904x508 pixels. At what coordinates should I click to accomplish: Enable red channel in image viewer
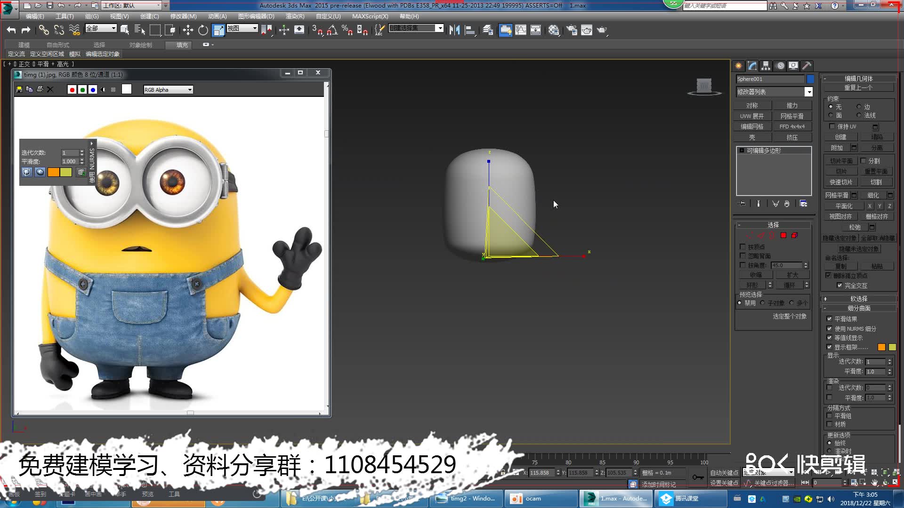72,89
